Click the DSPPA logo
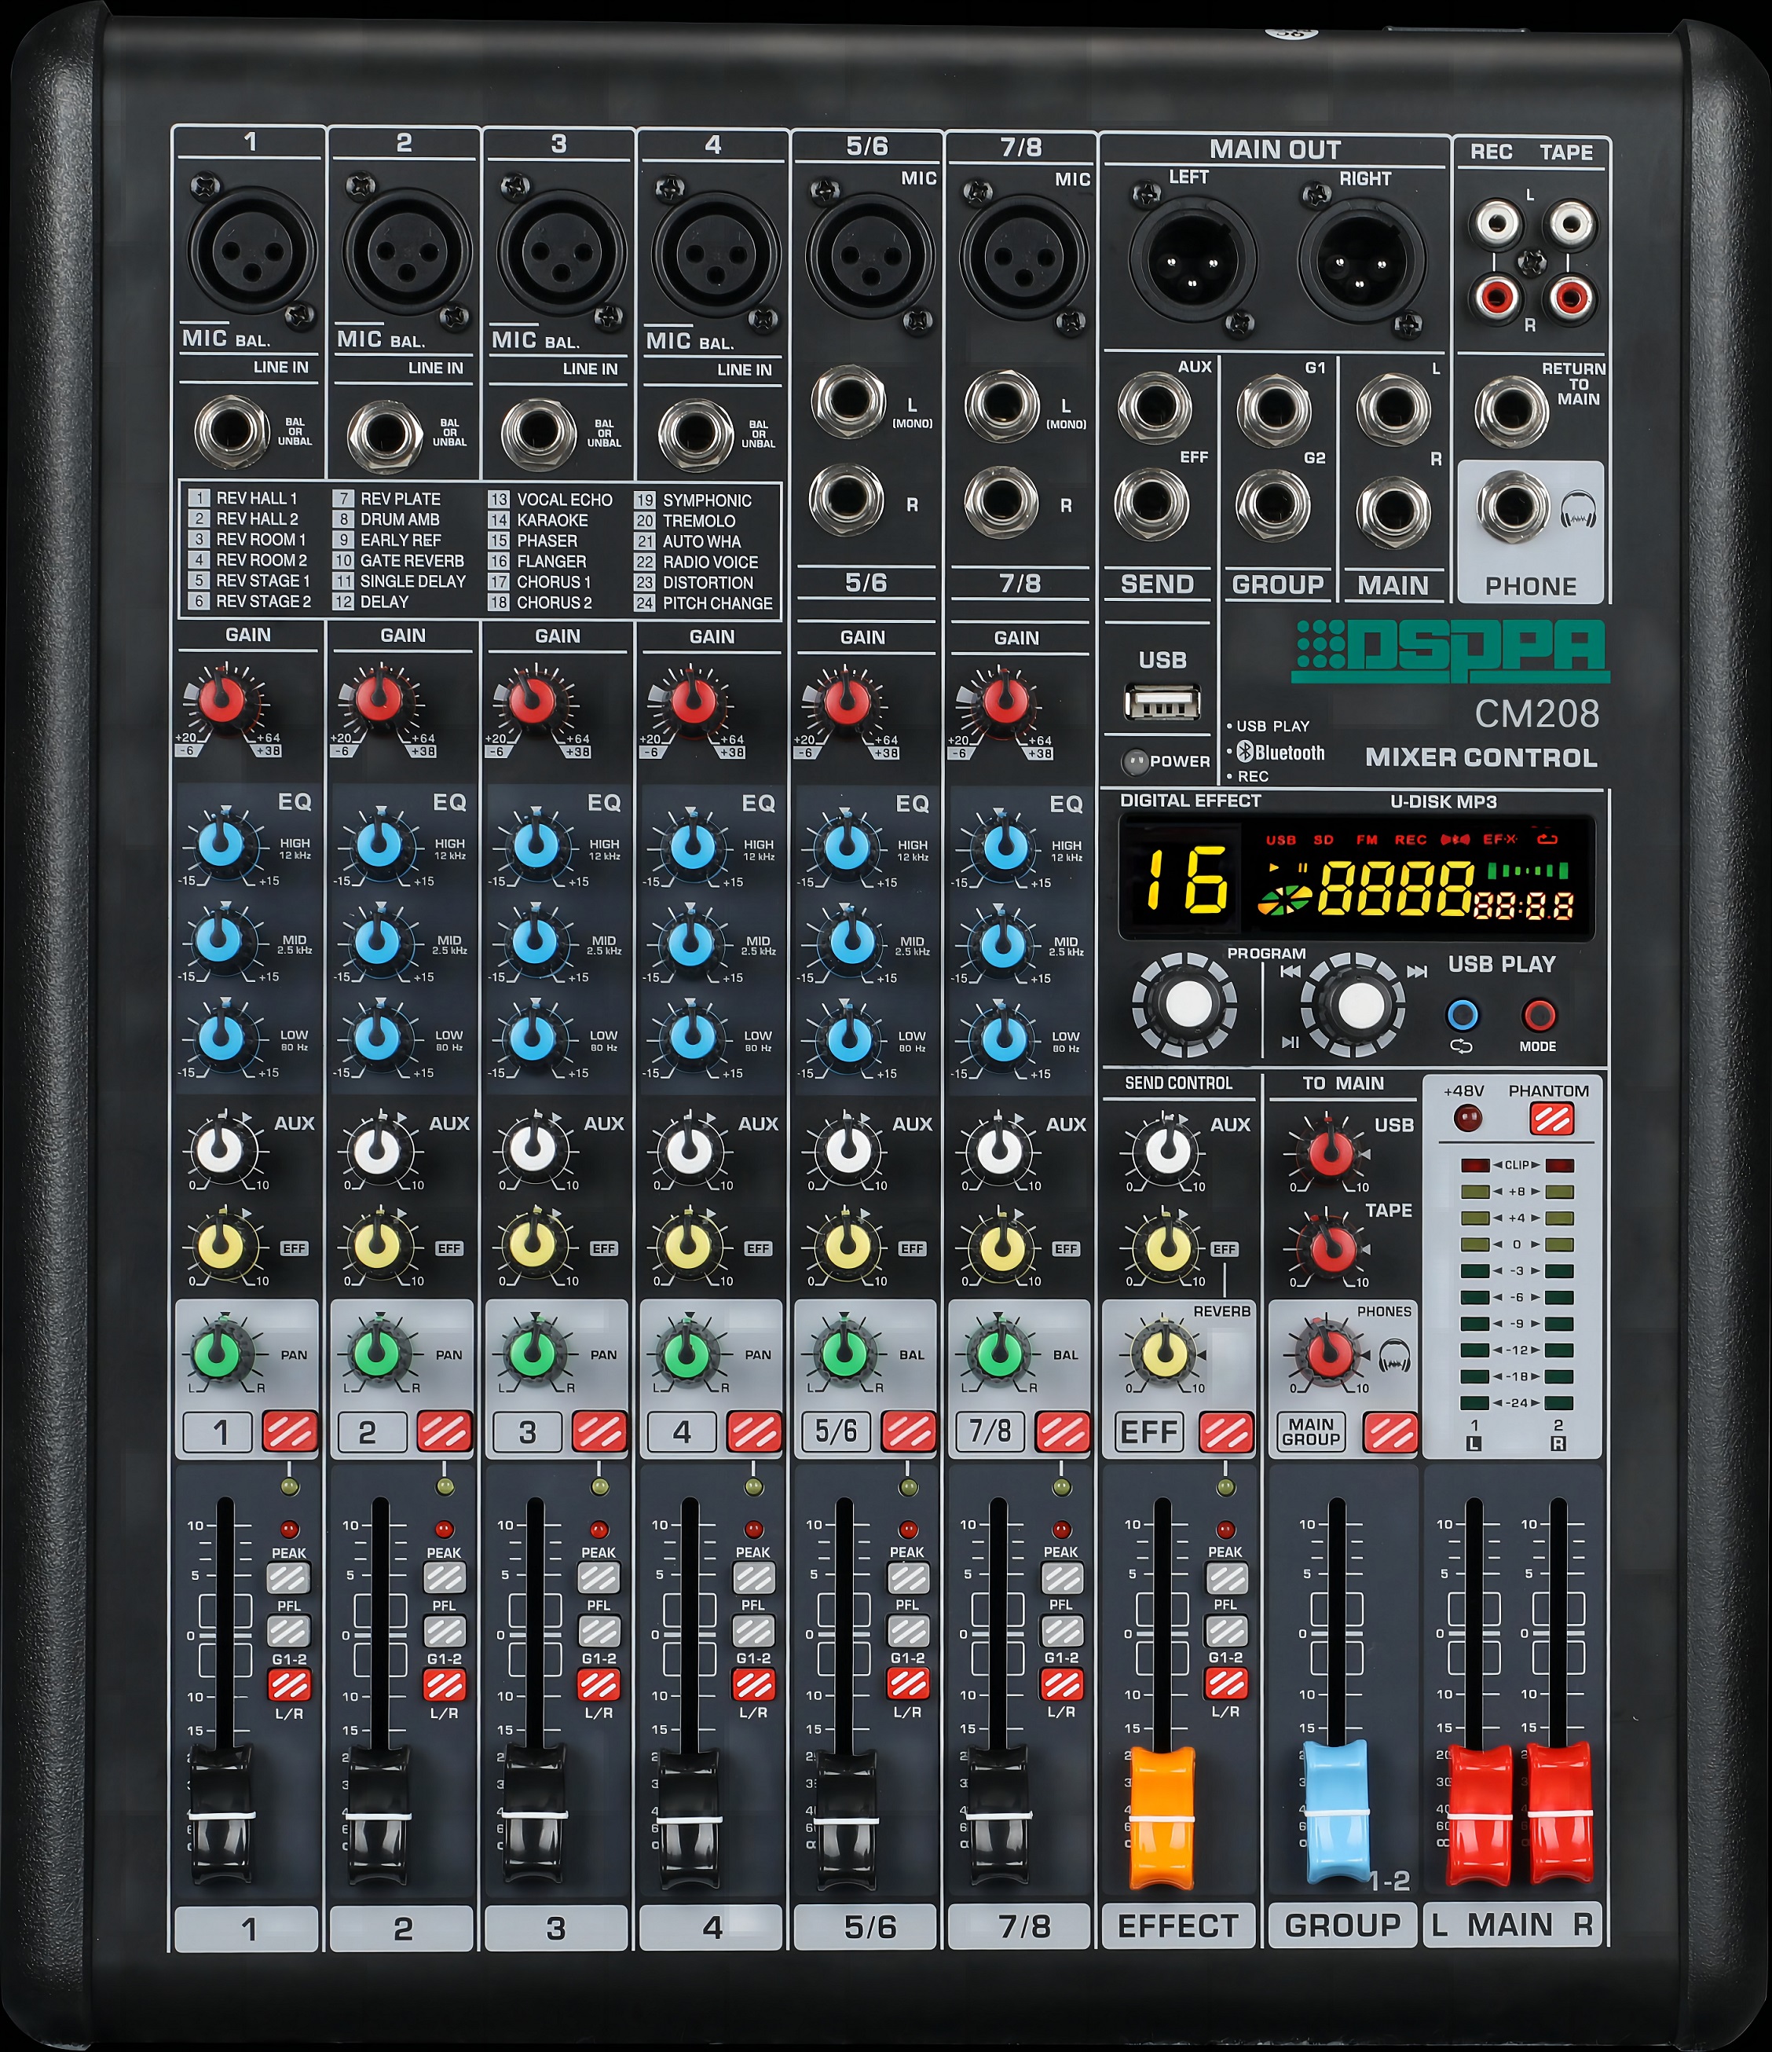1772x2052 pixels. 1450,650
